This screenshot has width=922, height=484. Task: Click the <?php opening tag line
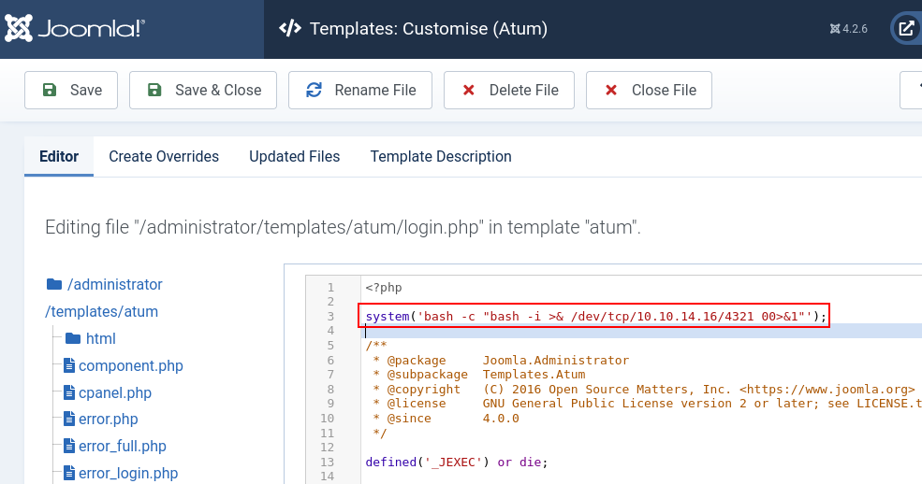(x=384, y=288)
